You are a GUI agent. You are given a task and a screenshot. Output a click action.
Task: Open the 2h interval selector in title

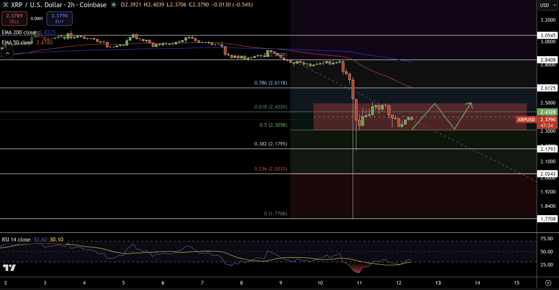[70, 5]
